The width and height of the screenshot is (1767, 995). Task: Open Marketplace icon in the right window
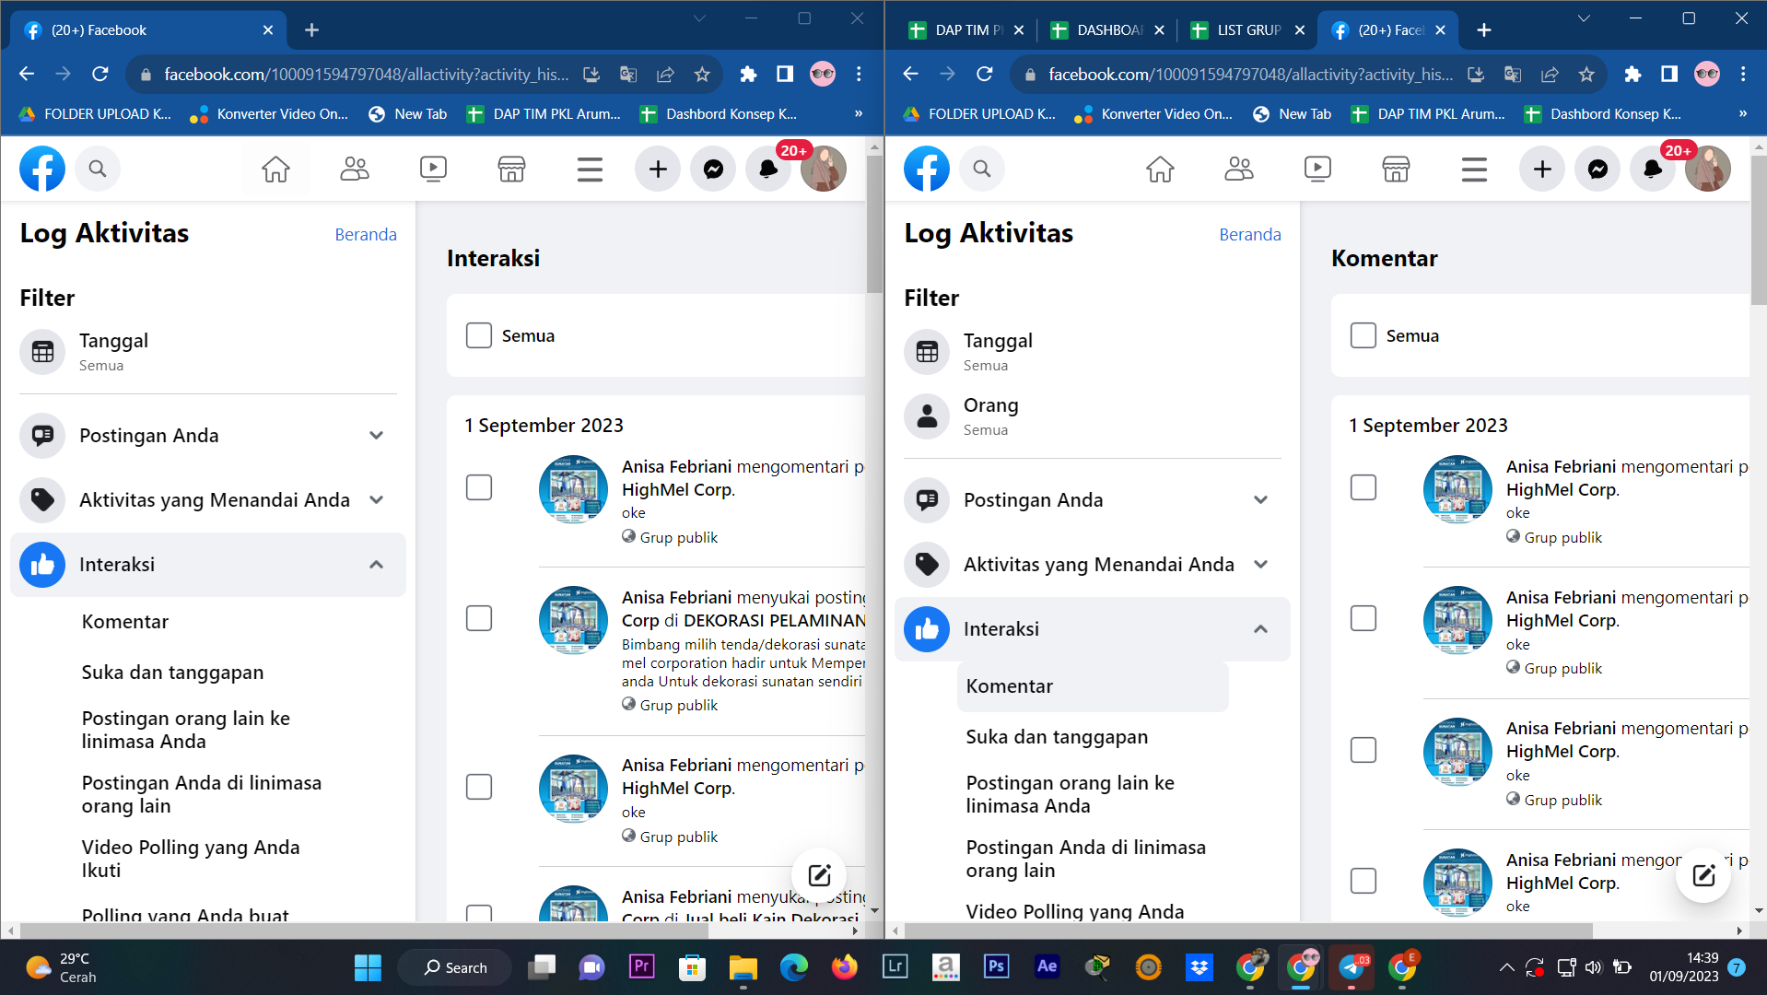click(x=1396, y=170)
